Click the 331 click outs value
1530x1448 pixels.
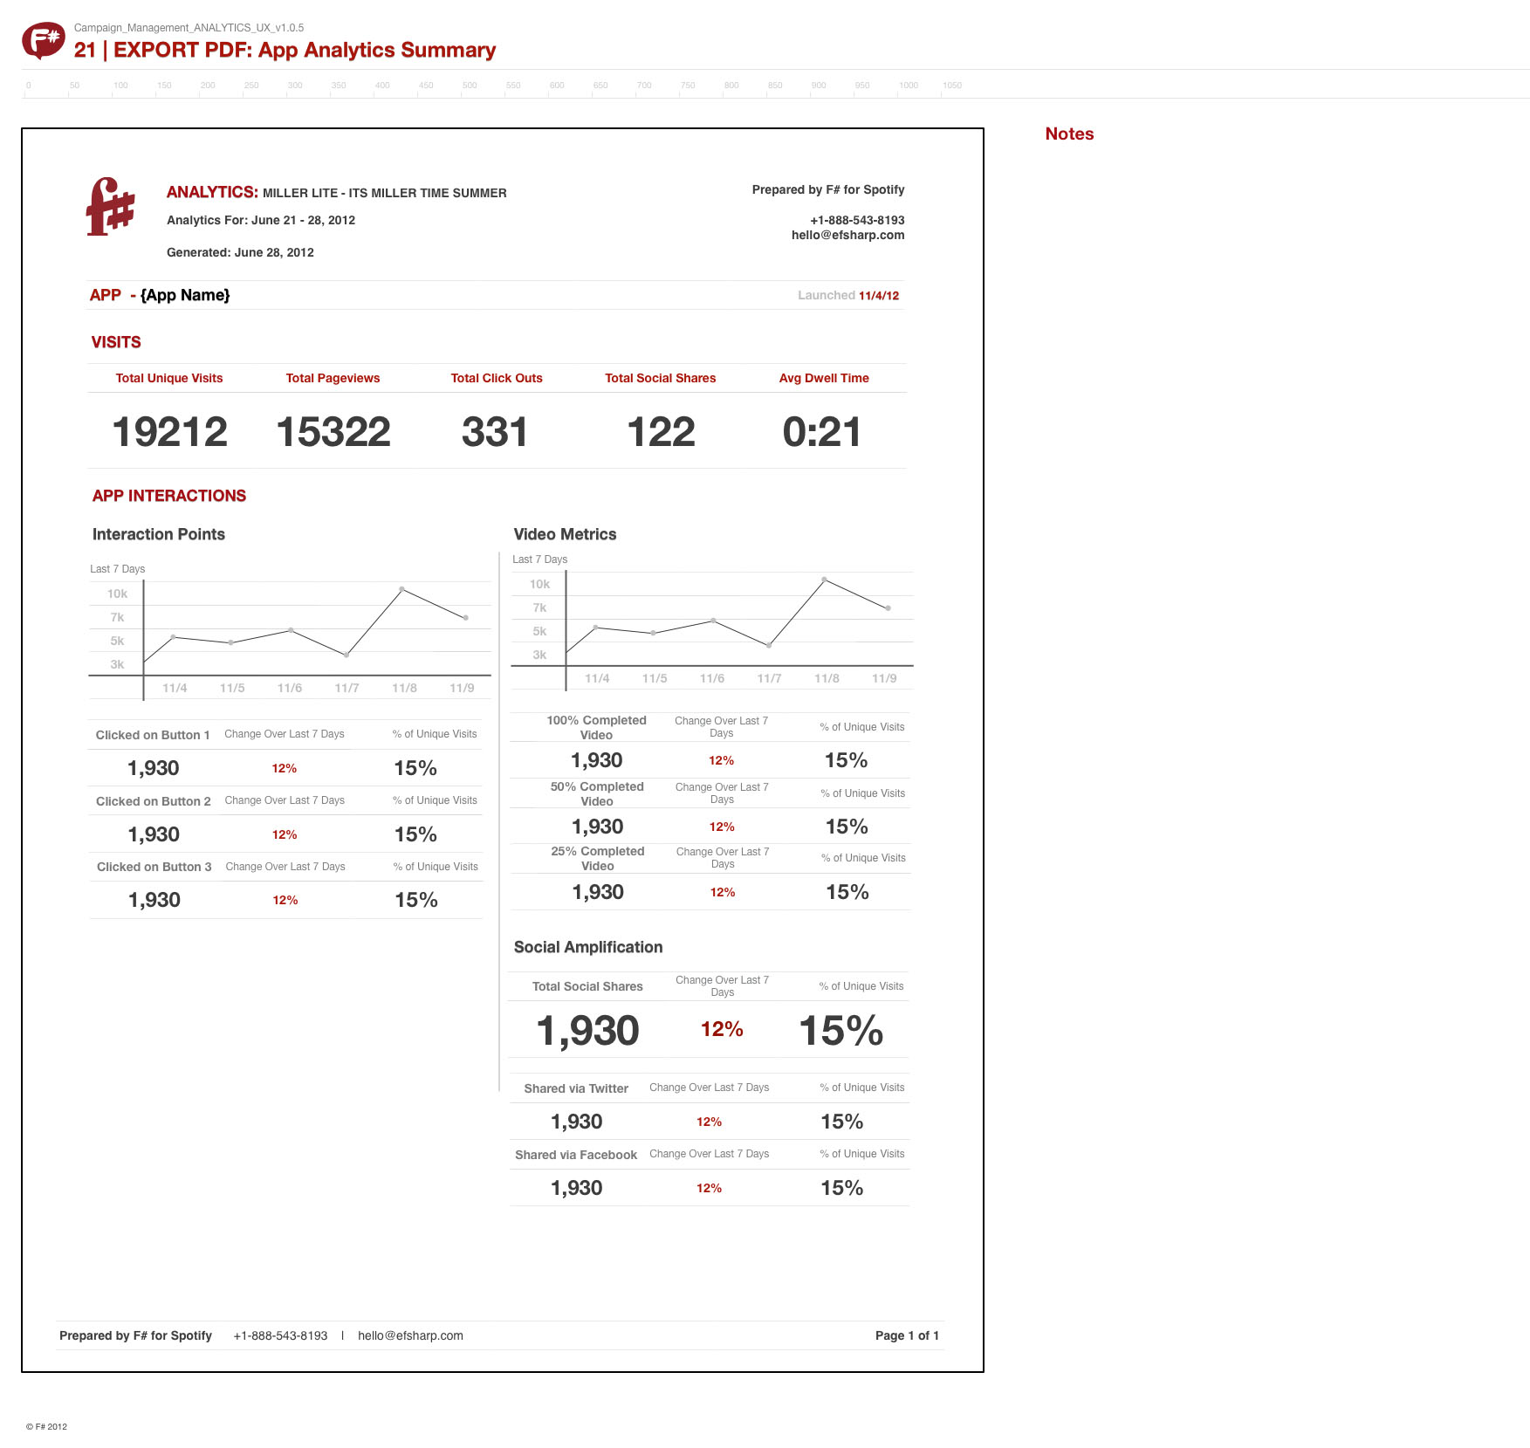[495, 432]
